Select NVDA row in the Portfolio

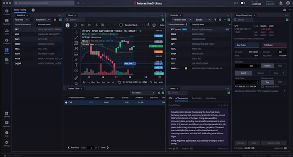(199, 54)
